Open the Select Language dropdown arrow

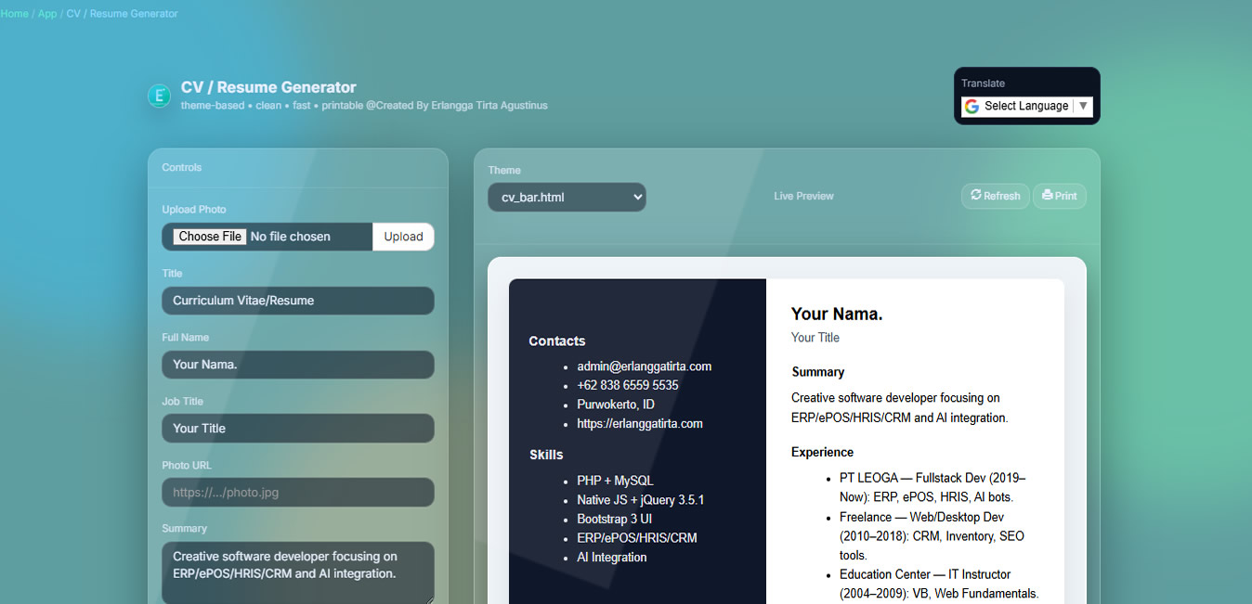tap(1083, 106)
